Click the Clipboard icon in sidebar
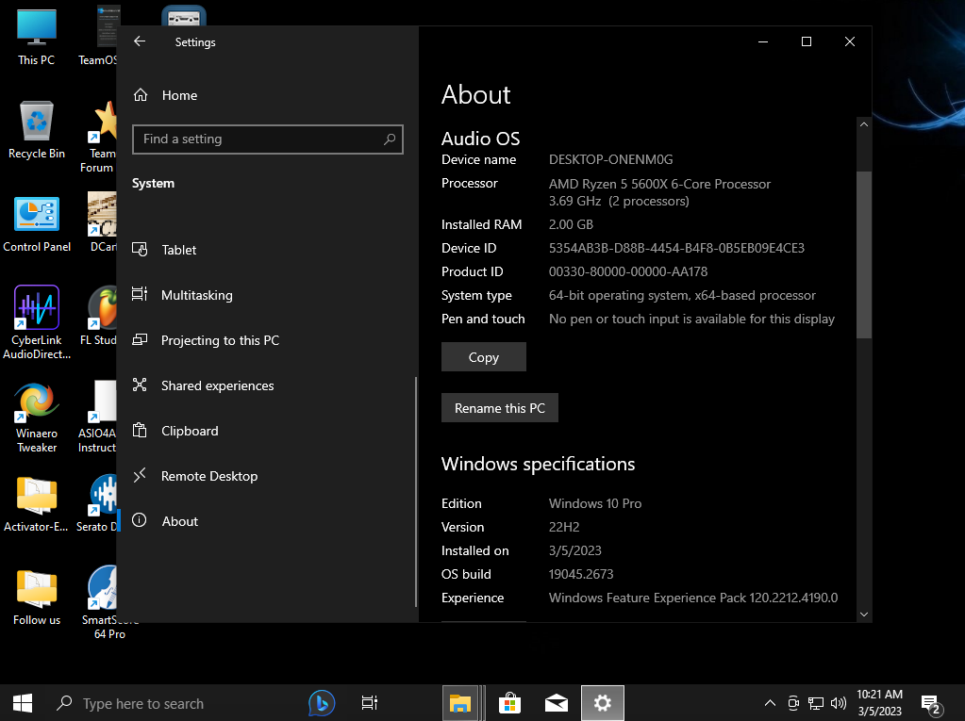The width and height of the screenshot is (965, 721). (x=140, y=431)
